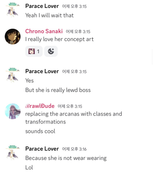Open Chrono Sanaki's dark avatar
154x174 pixels.
(13, 36)
